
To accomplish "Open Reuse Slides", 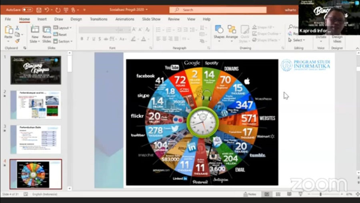I will [47, 34].
